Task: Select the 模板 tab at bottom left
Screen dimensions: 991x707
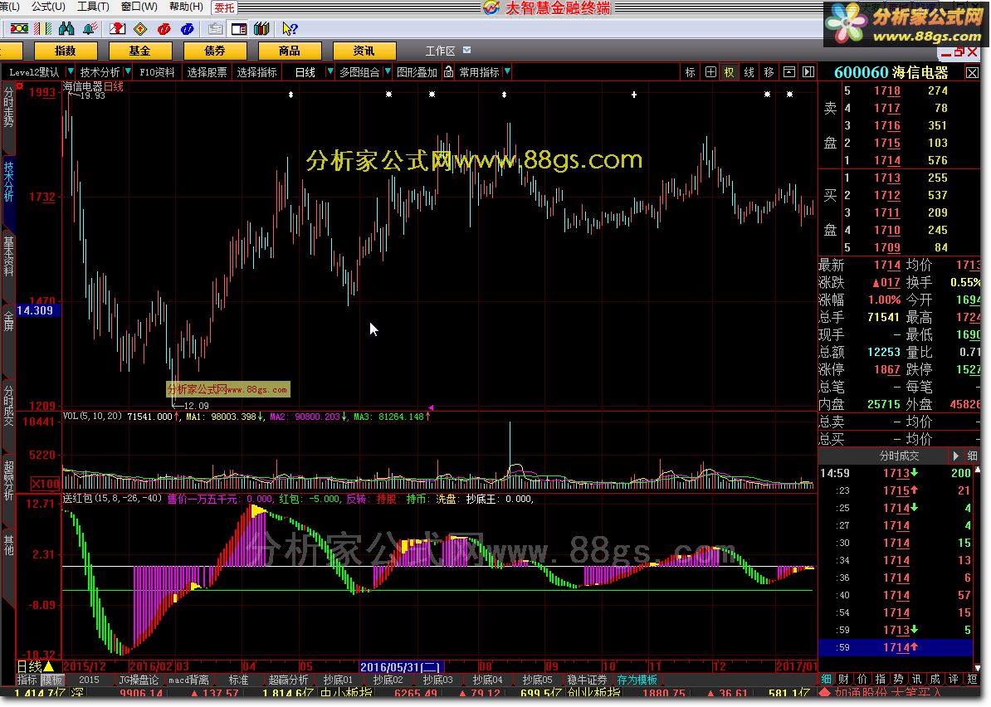Action: pyautogui.click(x=52, y=680)
